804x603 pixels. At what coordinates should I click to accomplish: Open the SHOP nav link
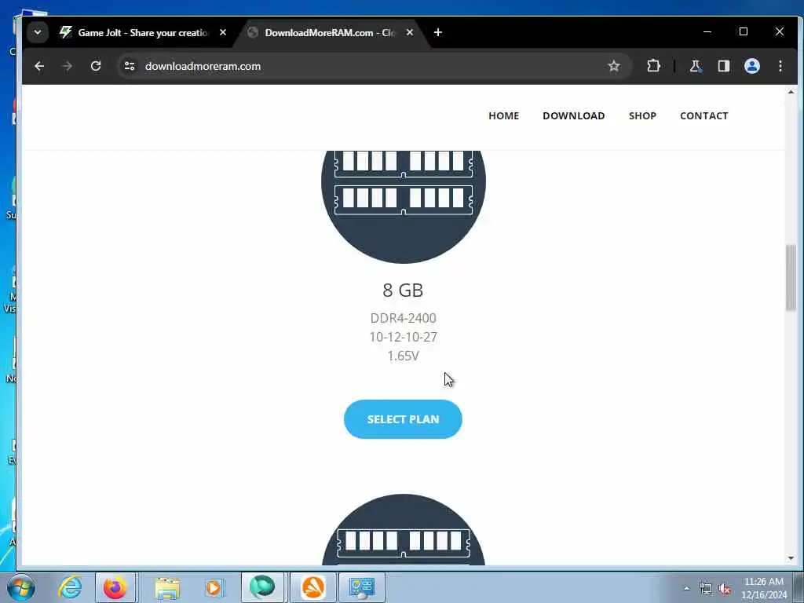[642, 116]
